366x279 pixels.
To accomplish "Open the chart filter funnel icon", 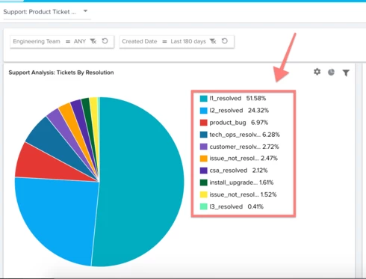I will click(x=346, y=73).
